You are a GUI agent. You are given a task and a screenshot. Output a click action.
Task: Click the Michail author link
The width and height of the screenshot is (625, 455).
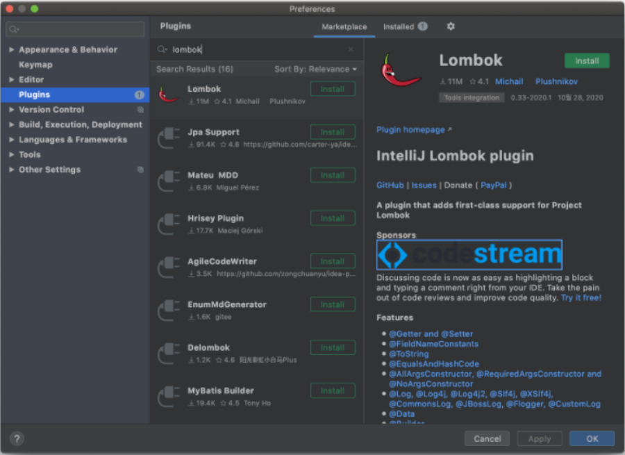(x=509, y=81)
